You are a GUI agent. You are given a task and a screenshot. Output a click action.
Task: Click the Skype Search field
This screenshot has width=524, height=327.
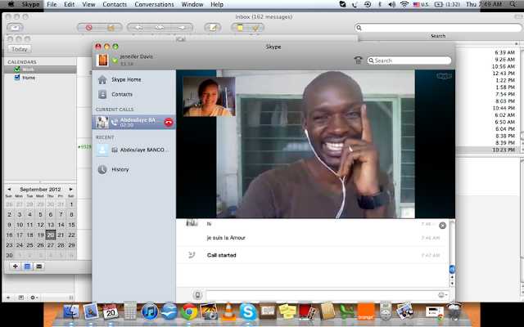point(409,60)
